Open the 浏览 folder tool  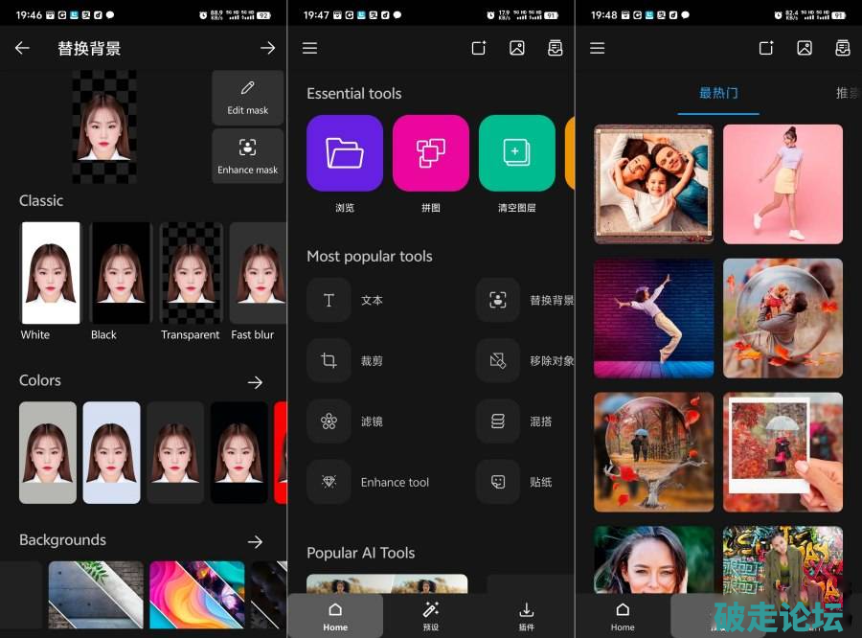(344, 153)
